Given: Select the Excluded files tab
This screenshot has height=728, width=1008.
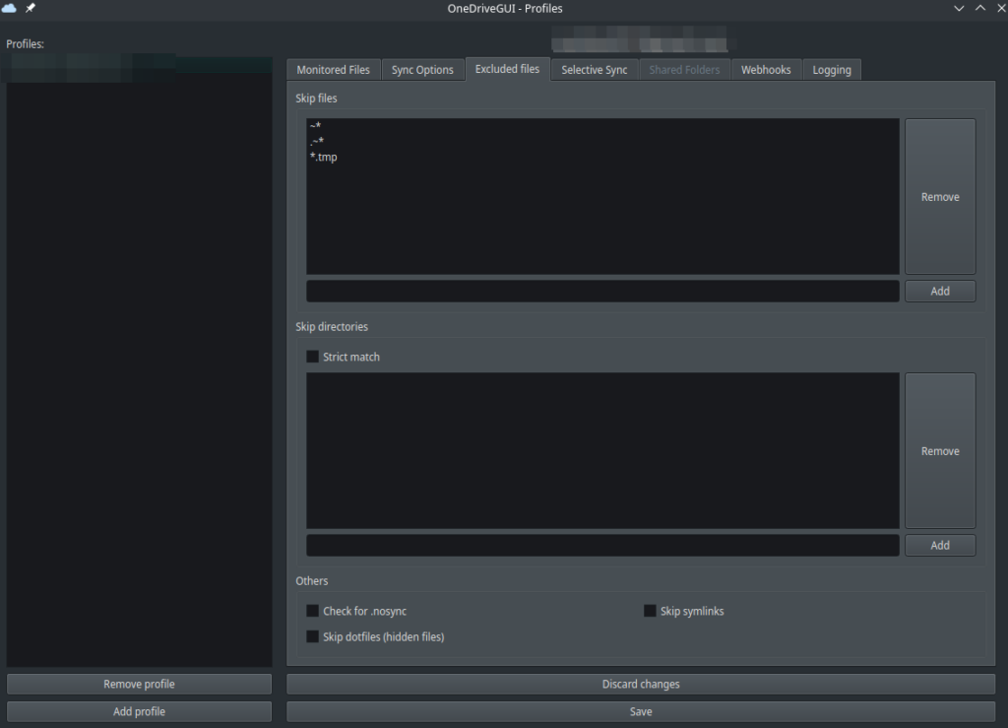Looking at the screenshot, I should pos(507,69).
